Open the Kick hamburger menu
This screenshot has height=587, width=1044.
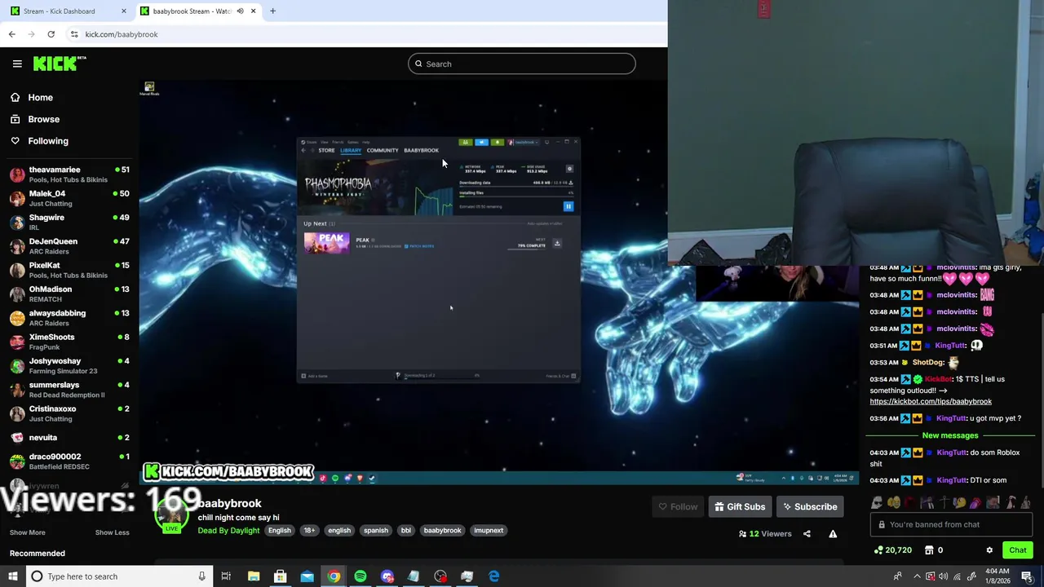tap(17, 64)
